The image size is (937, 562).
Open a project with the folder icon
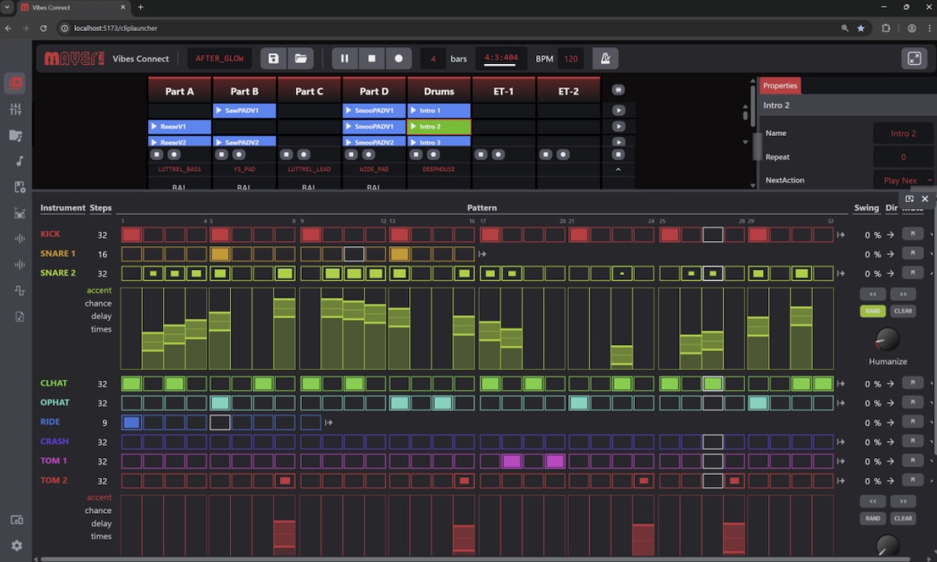click(x=300, y=59)
